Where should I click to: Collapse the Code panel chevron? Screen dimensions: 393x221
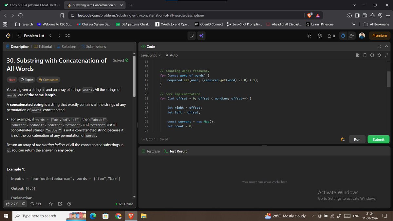click(386, 46)
